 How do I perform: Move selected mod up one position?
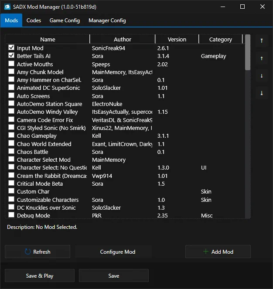point(262,58)
